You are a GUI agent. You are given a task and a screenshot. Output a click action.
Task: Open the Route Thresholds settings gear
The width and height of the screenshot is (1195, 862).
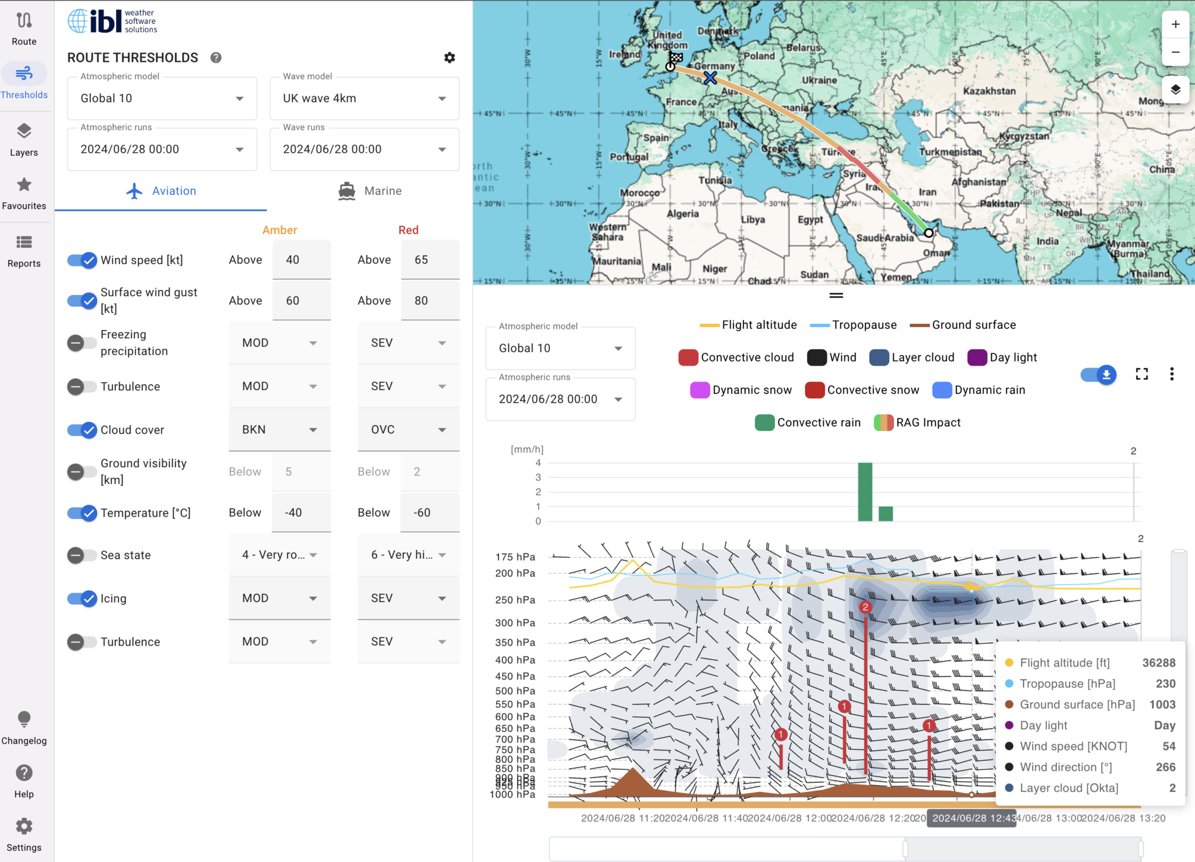point(449,57)
